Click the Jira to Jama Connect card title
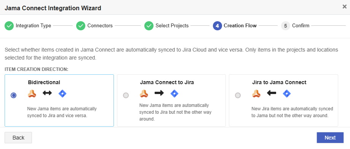This screenshot has height=149, width=350. coord(279,82)
